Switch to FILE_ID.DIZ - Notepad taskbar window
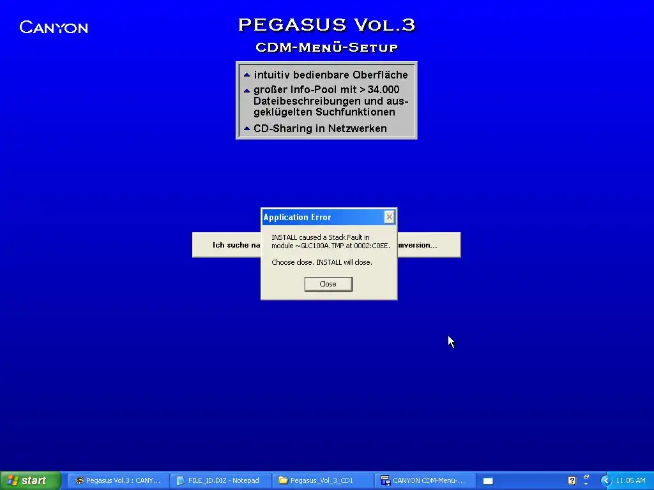654x490 pixels. click(x=220, y=480)
